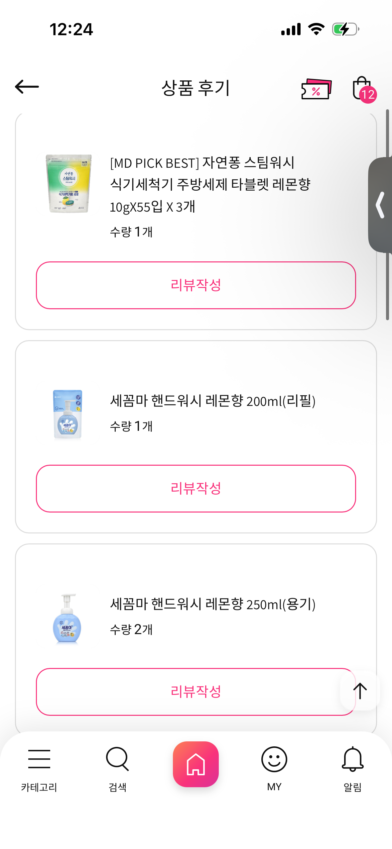Write review for 세꼼마 핸드워시 250ml bottle
392x849 pixels.
186,692
